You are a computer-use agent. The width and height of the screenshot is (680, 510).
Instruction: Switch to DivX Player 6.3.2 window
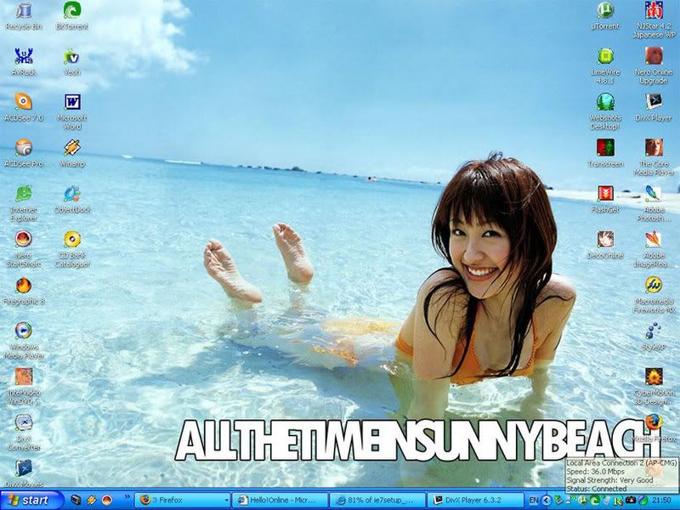click(475, 501)
